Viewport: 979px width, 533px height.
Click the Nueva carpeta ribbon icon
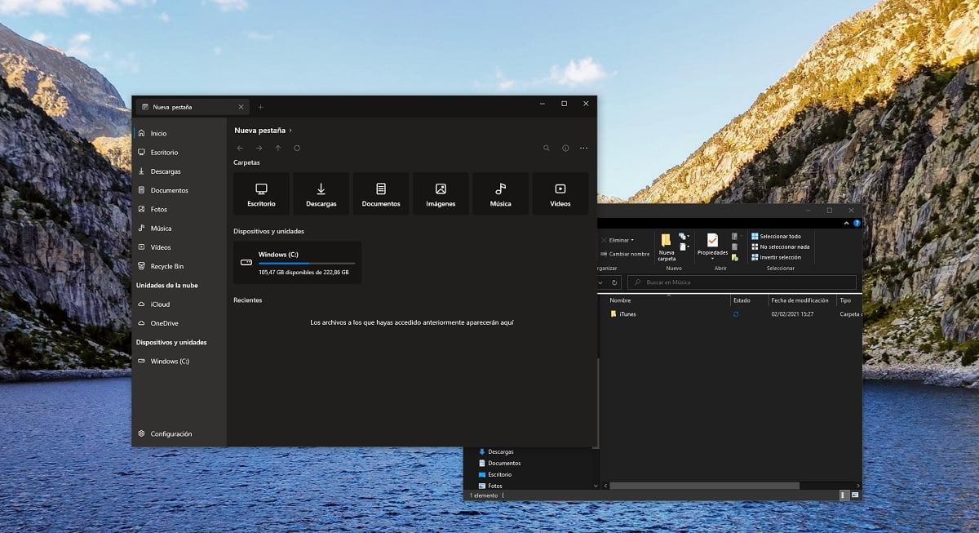point(667,247)
